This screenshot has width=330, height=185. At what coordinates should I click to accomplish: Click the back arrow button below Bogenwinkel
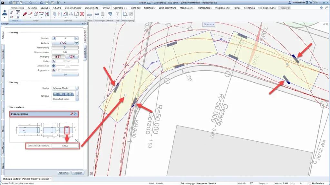click(65, 75)
